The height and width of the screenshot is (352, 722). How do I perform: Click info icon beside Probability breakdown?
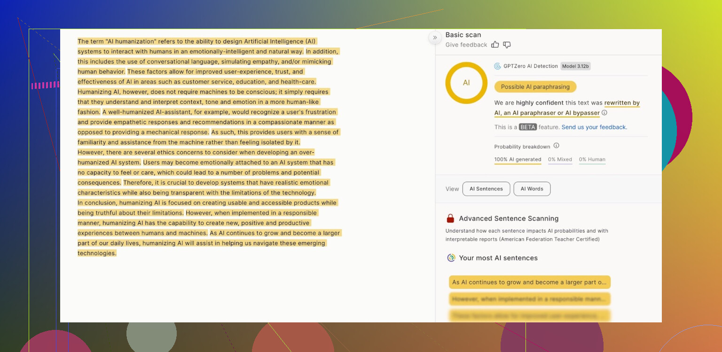pyautogui.click(x=556, y=146)
